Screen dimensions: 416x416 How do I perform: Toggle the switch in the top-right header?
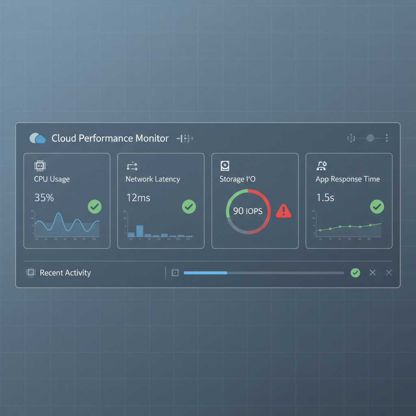369,138
